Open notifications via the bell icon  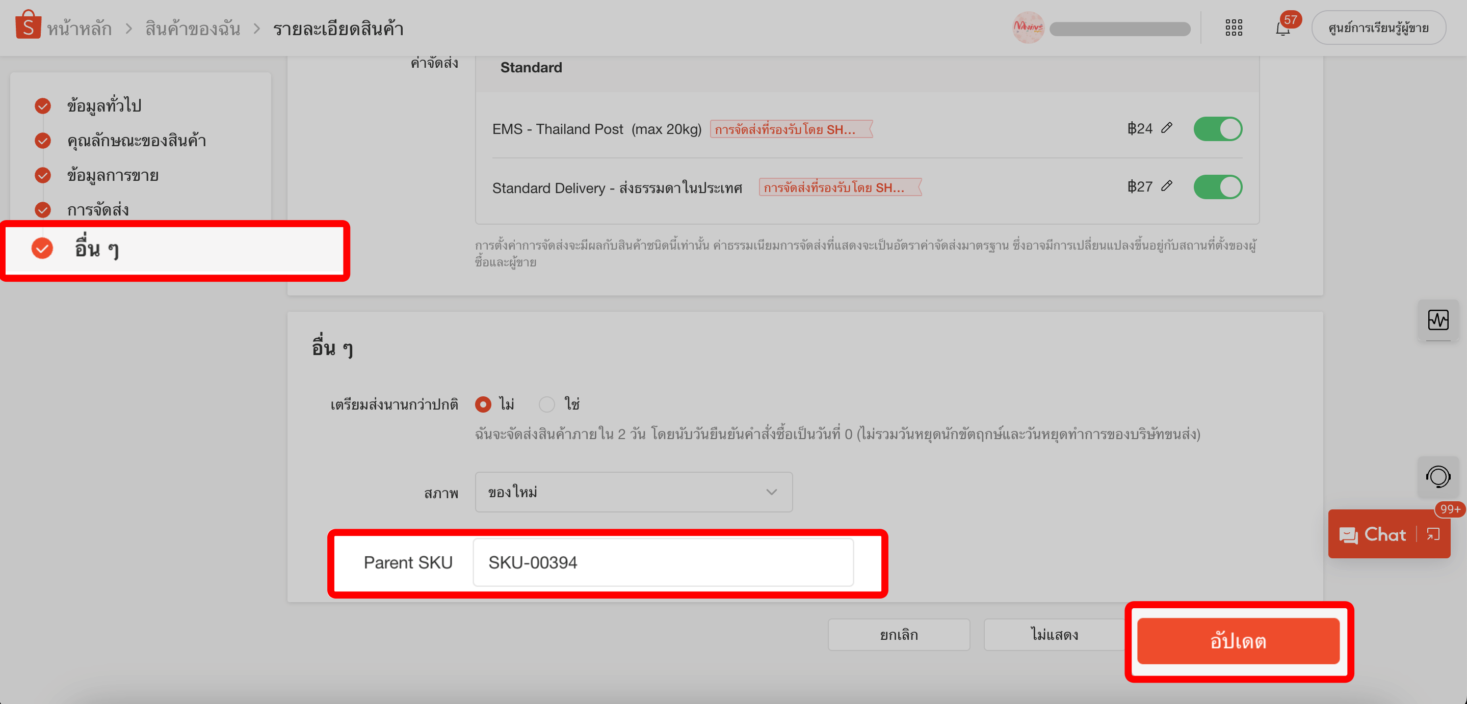click(1282, 29)
